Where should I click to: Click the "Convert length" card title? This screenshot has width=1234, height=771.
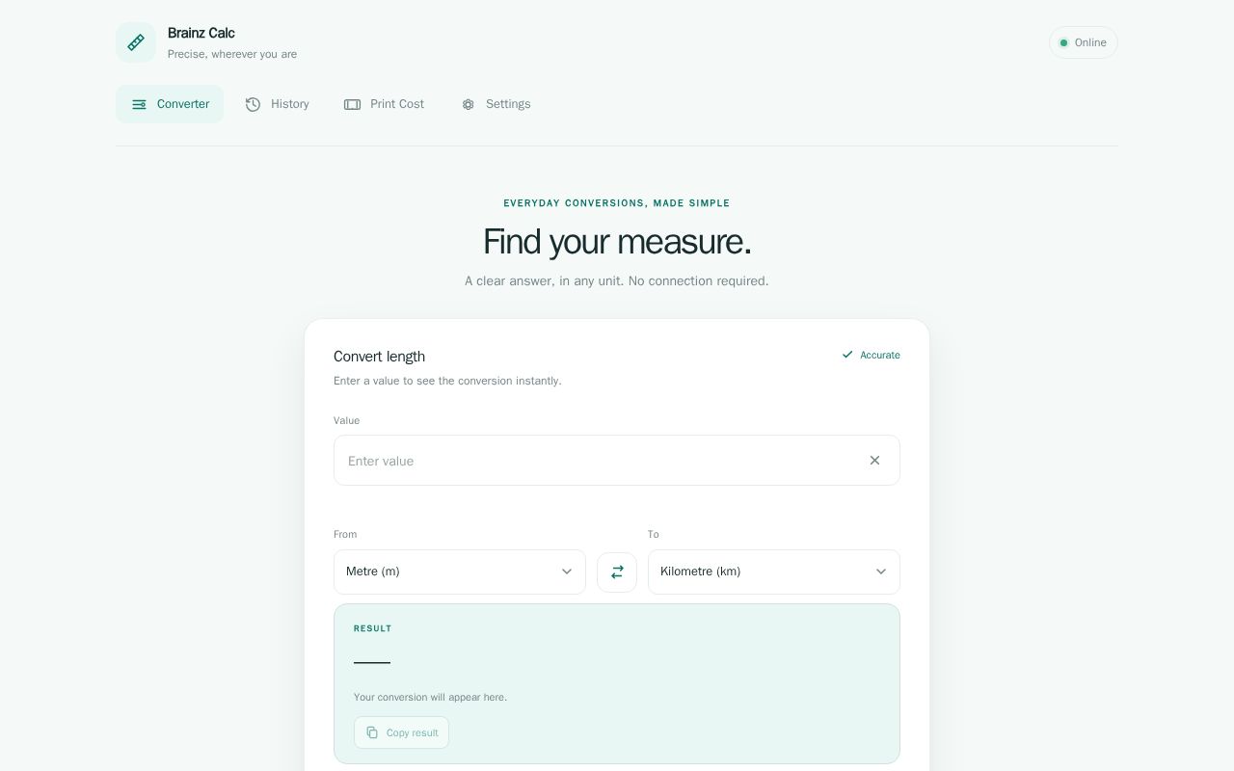coord(379,357)
